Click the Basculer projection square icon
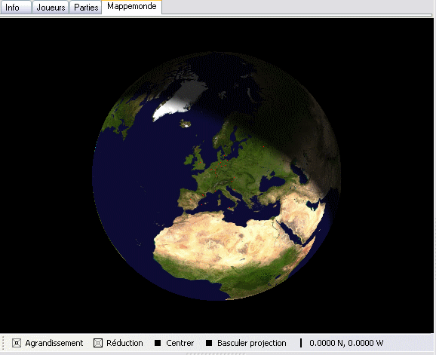Screen dimensions: 436x355 pyautogui.click(x=209, y=344)
